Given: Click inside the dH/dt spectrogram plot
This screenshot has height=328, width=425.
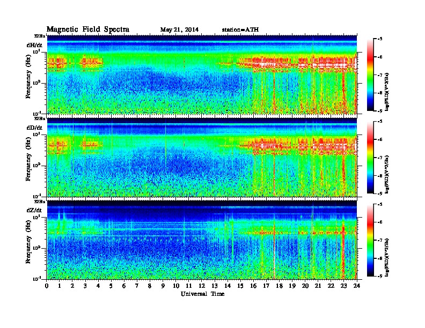Looking at the screenshot, I should [x=202, y=74].
